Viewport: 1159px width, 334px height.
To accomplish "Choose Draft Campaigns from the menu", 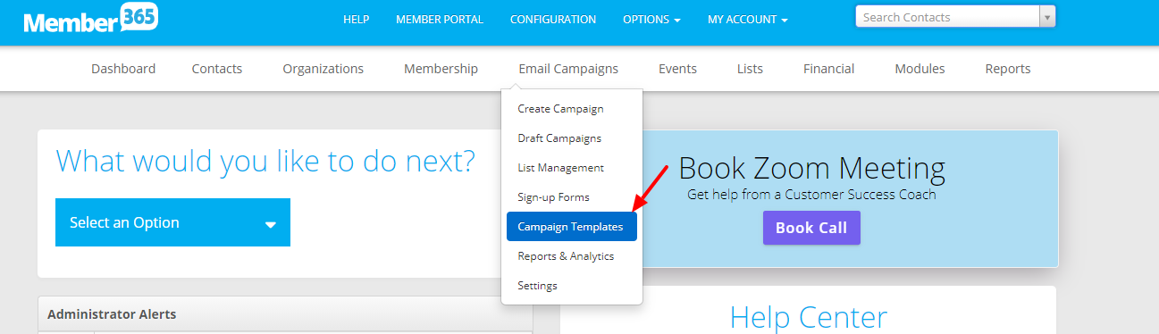I will (x=572, y=138).
